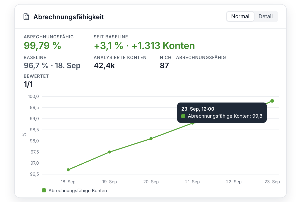This screenshot has height=202, width=301.
Task: Click the green legend color square
Action: 44,190
